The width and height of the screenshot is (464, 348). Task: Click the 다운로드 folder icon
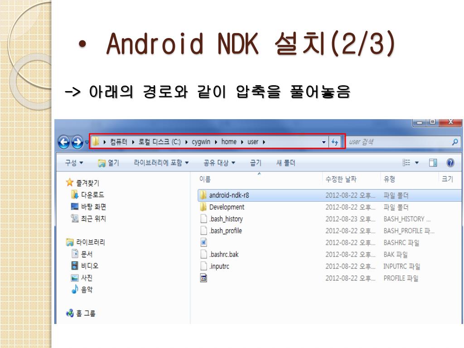coord(75,194)
